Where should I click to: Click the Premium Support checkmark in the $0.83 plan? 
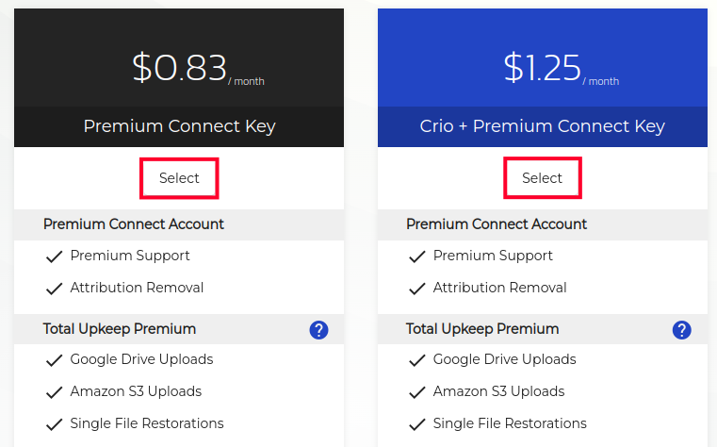(53, 257)
